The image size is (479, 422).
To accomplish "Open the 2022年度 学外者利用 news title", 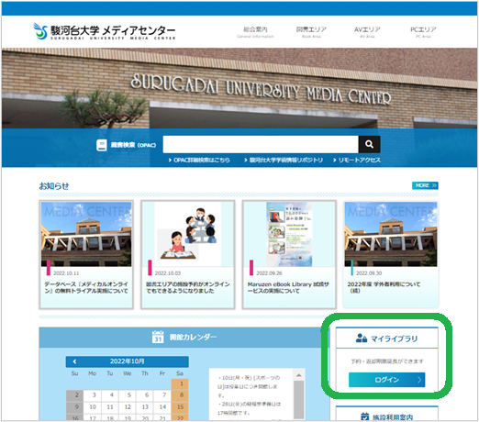I will (x=384, y=287).
